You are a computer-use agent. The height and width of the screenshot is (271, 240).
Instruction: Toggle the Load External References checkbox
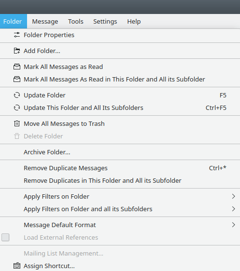tap(5, 237)
